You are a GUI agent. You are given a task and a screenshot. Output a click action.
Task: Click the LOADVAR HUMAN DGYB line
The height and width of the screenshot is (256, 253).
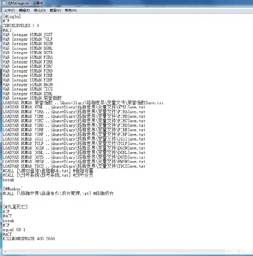pyautogui.click(x=74, y=157)
